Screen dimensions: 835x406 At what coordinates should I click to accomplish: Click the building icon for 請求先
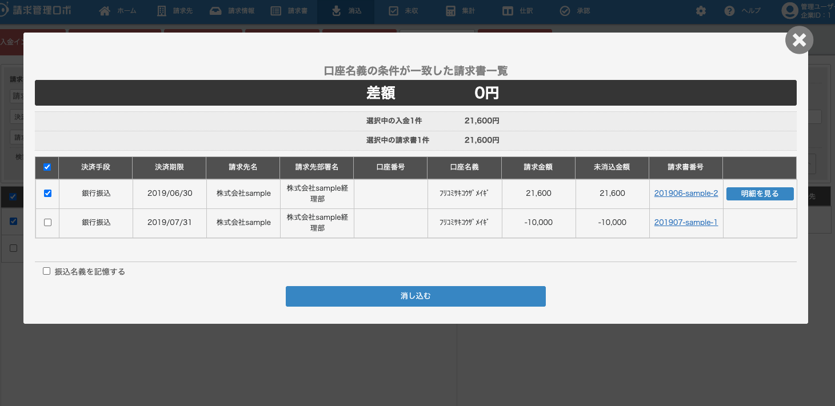162,11
